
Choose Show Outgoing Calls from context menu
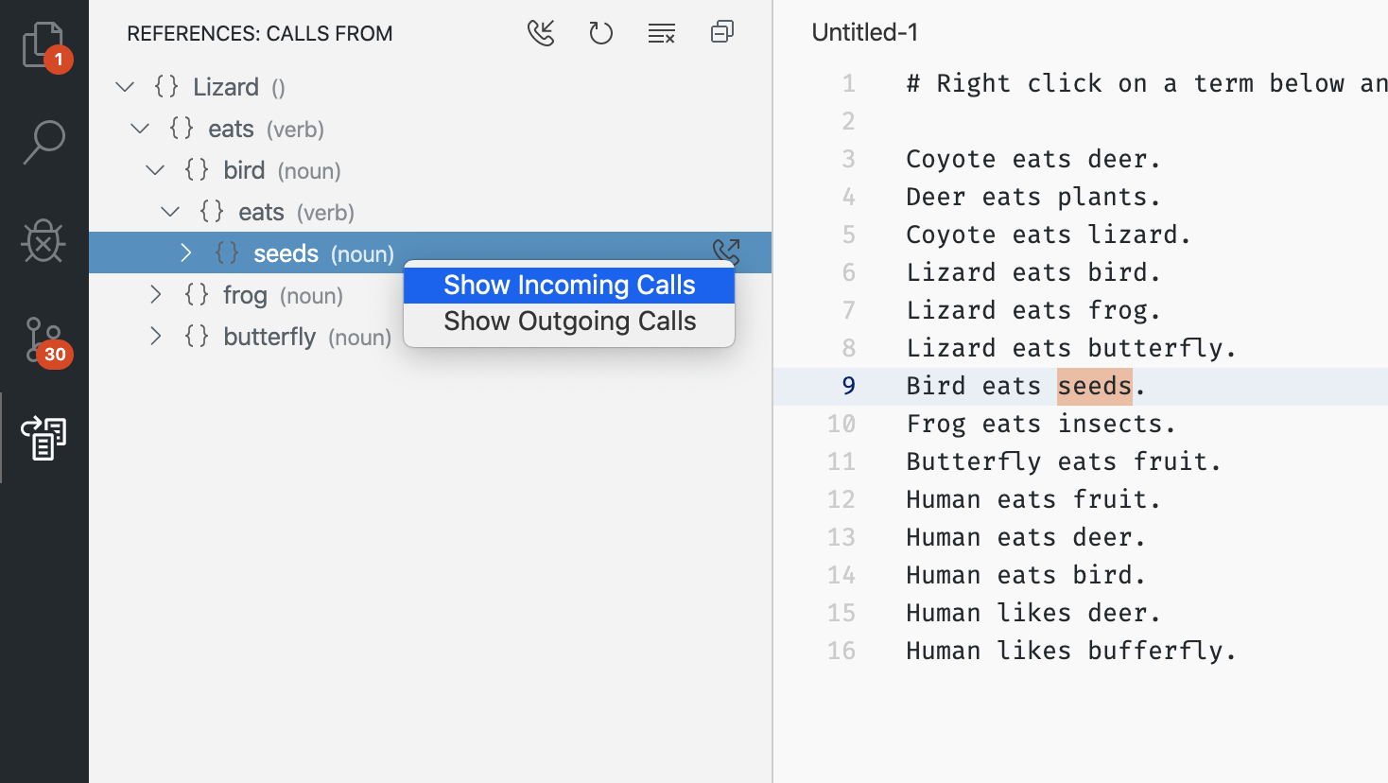568,321
